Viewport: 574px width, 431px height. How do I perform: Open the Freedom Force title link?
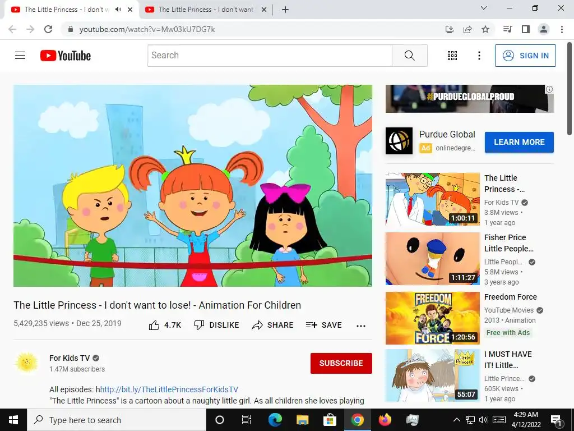pyautogui.click(x=510, y=297)
